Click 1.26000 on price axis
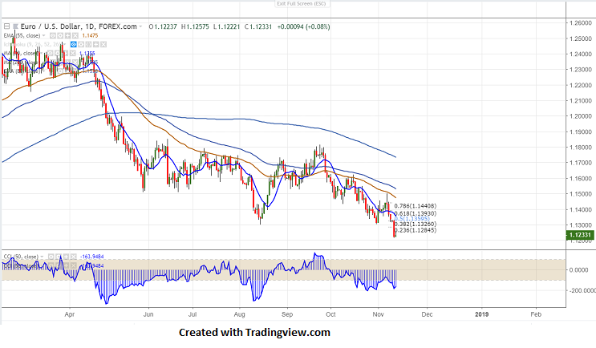596x348 pixels. (581, 22)
